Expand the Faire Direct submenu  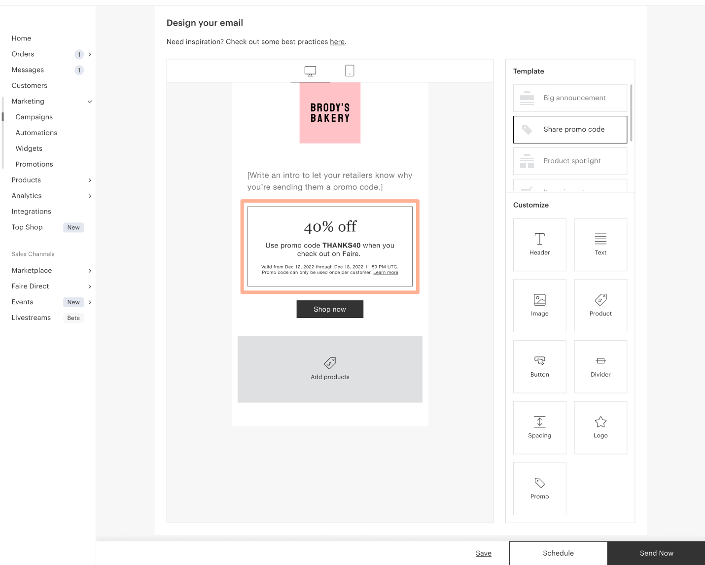(90, 286)
